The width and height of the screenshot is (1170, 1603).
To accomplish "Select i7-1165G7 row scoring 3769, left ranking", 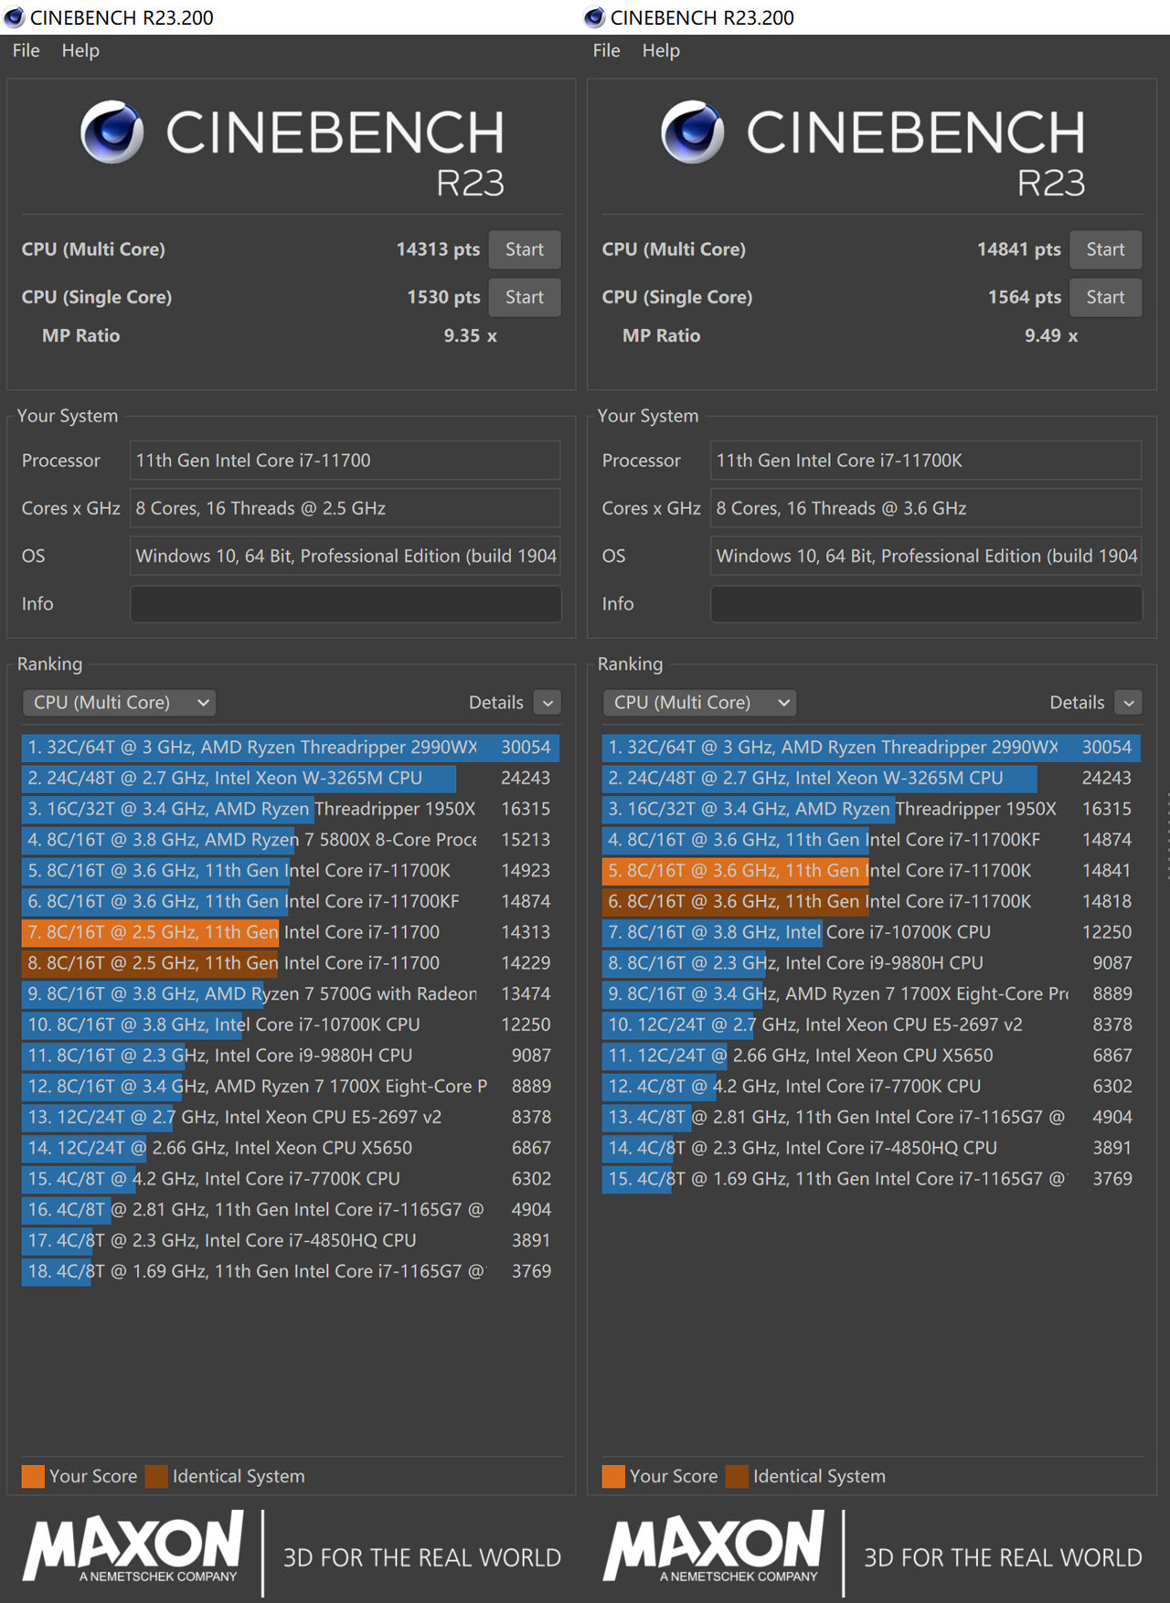I will click(x=291, y=1271).
